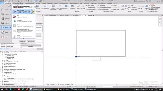Expand the Легенды tree node

click(x=1, y=68)
